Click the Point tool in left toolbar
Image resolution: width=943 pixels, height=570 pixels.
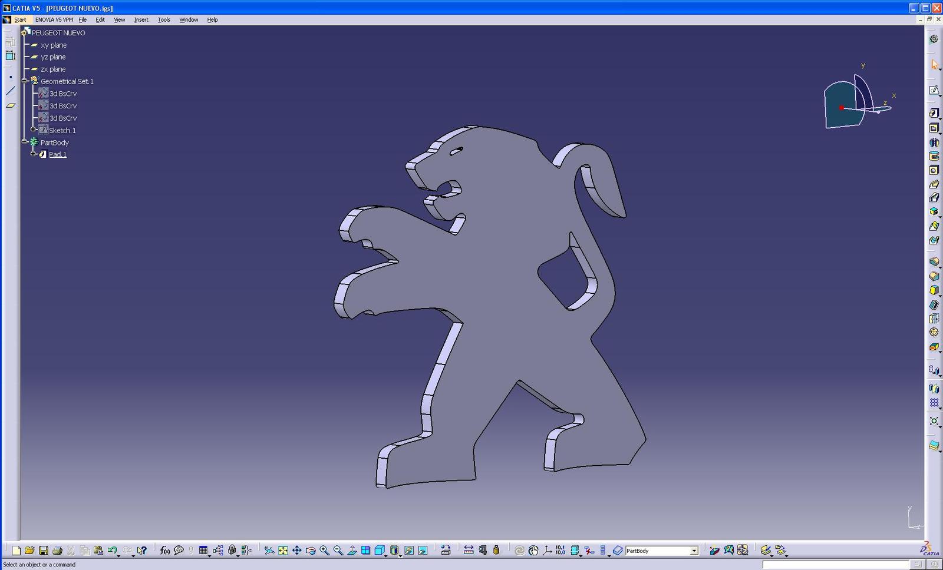pyautogui.click(x=11, y=77)
